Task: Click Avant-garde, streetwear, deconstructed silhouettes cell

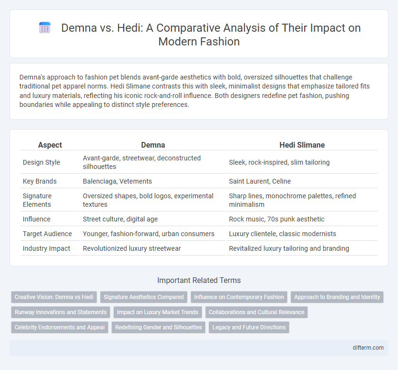Action: (x=153, y=162)
